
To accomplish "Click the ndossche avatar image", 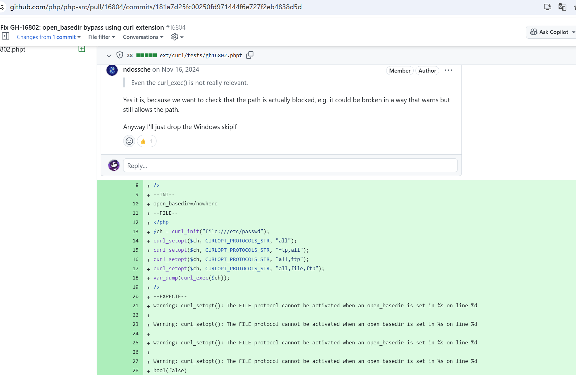I will click(x=112, y=70).
